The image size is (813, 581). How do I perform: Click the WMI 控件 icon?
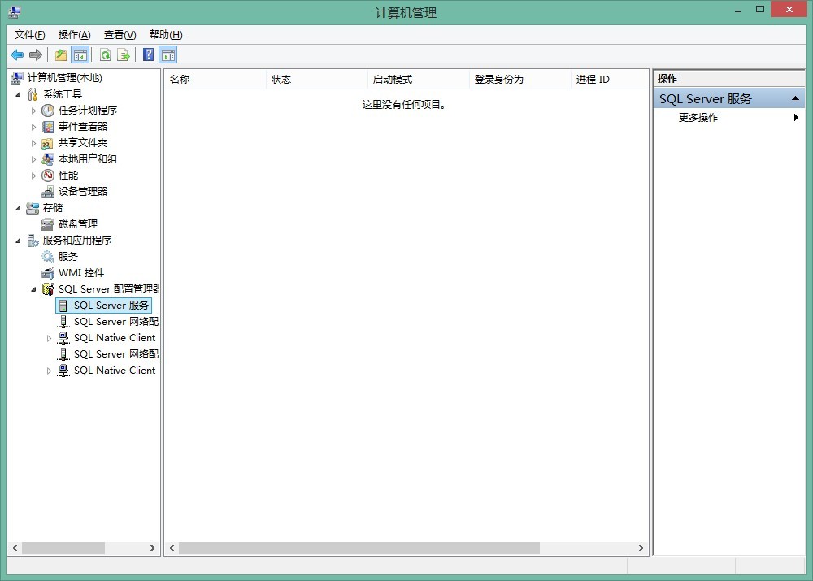[x=48, y=272]
